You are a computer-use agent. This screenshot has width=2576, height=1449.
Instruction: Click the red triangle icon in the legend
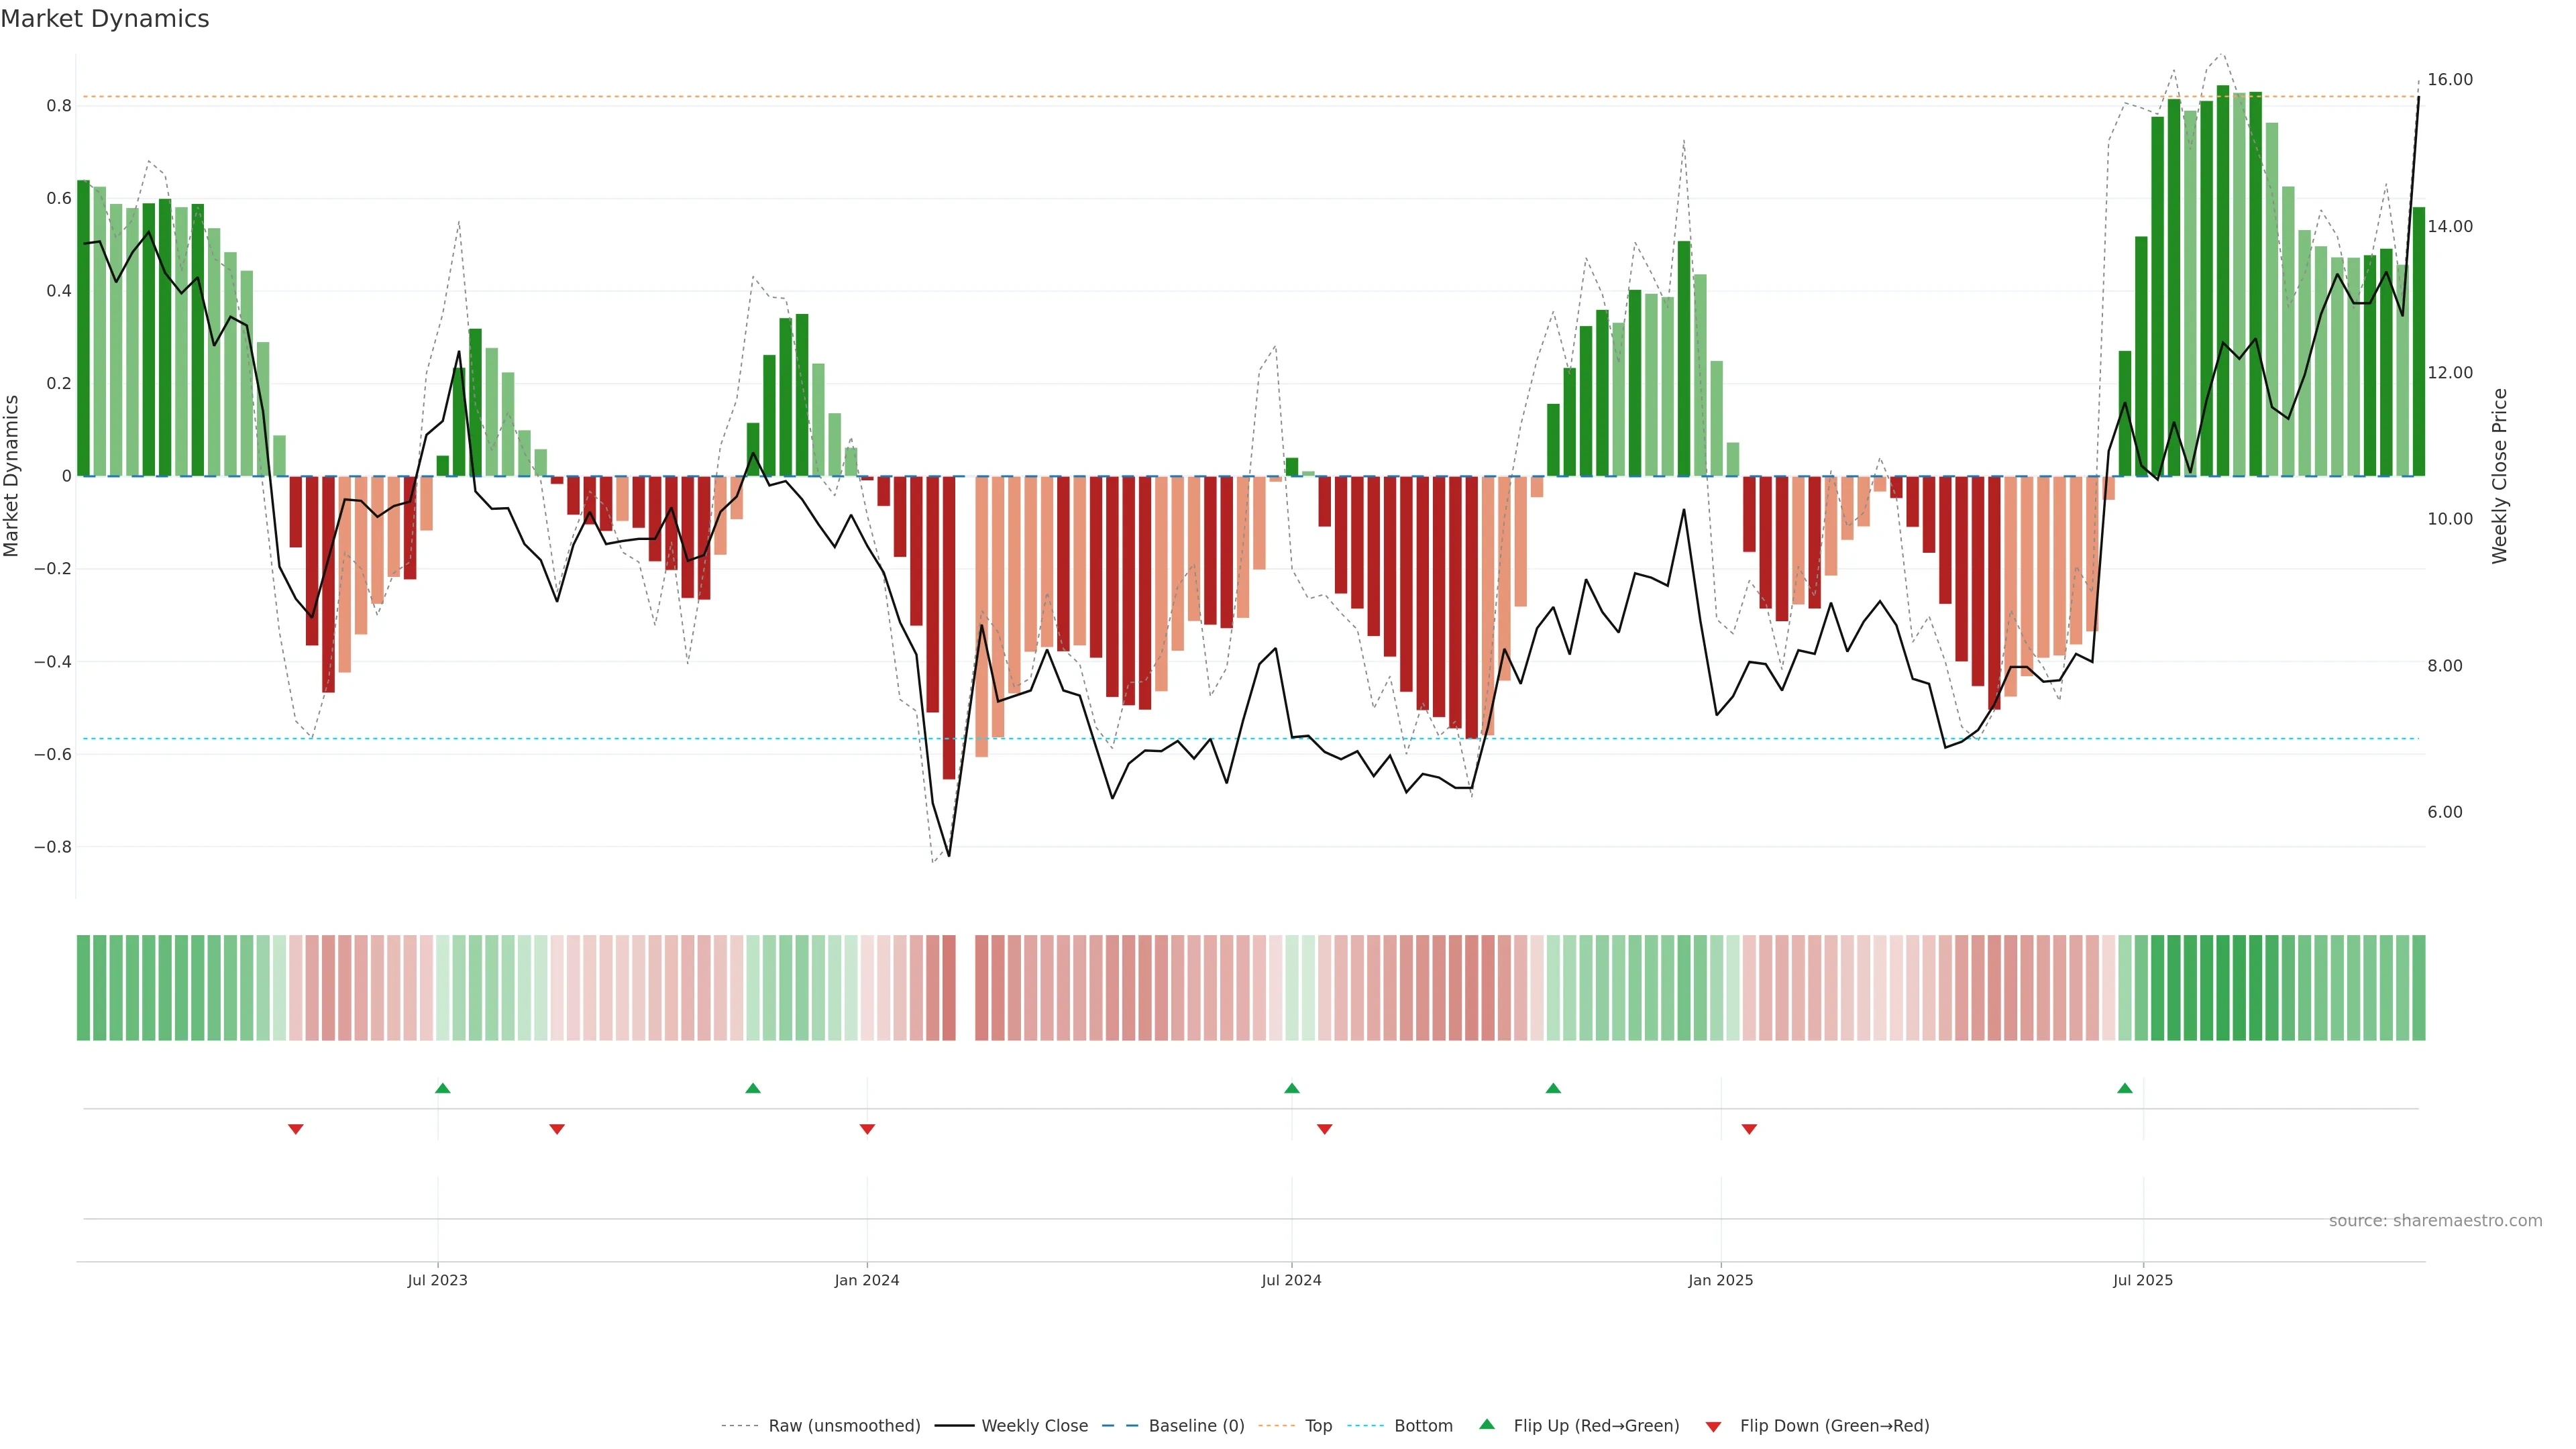point(1713,1426)
